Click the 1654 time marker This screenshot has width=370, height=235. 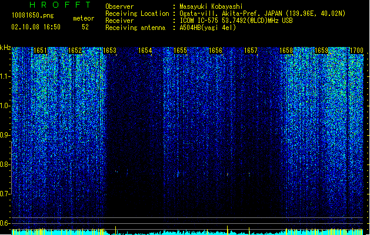pos(145,51)
